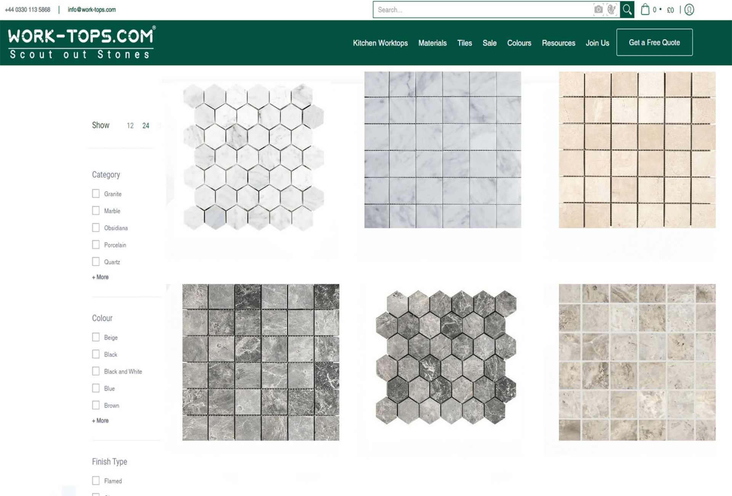Open image search with the camera icon
The height and width of the screenshot is (496, 732).
[x=598, y=10]
